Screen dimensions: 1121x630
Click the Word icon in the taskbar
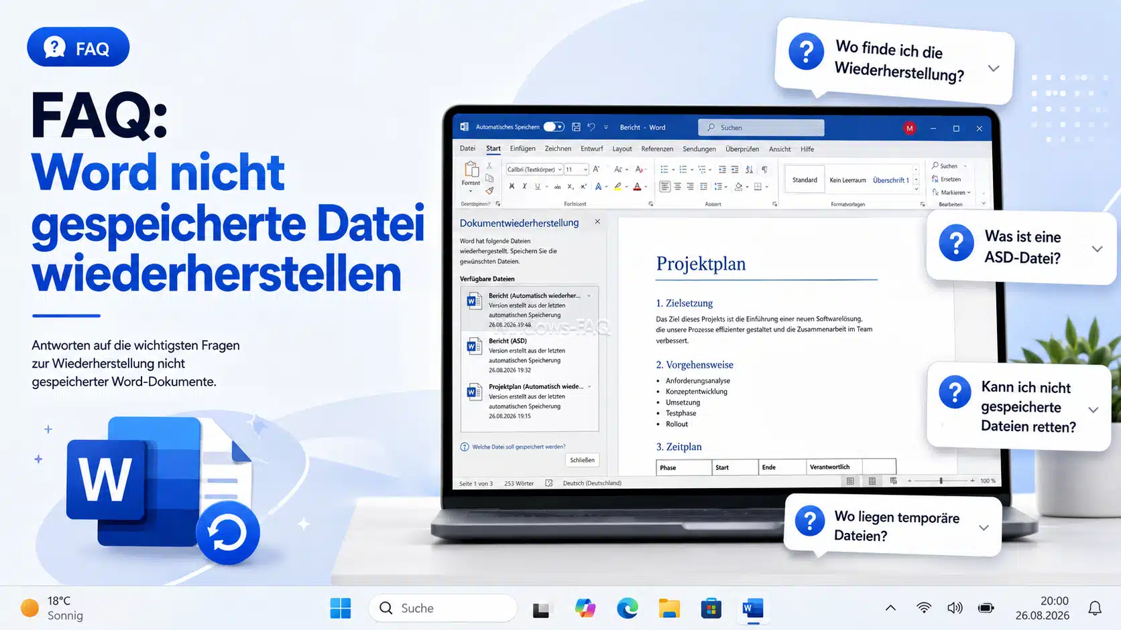click(x=753, y=609)
